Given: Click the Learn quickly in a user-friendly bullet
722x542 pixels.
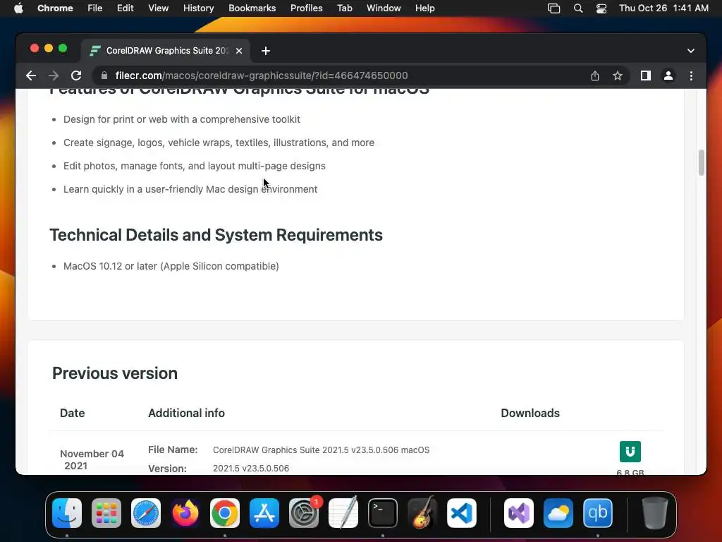Looking at the screenshot, I should point(190,189).
